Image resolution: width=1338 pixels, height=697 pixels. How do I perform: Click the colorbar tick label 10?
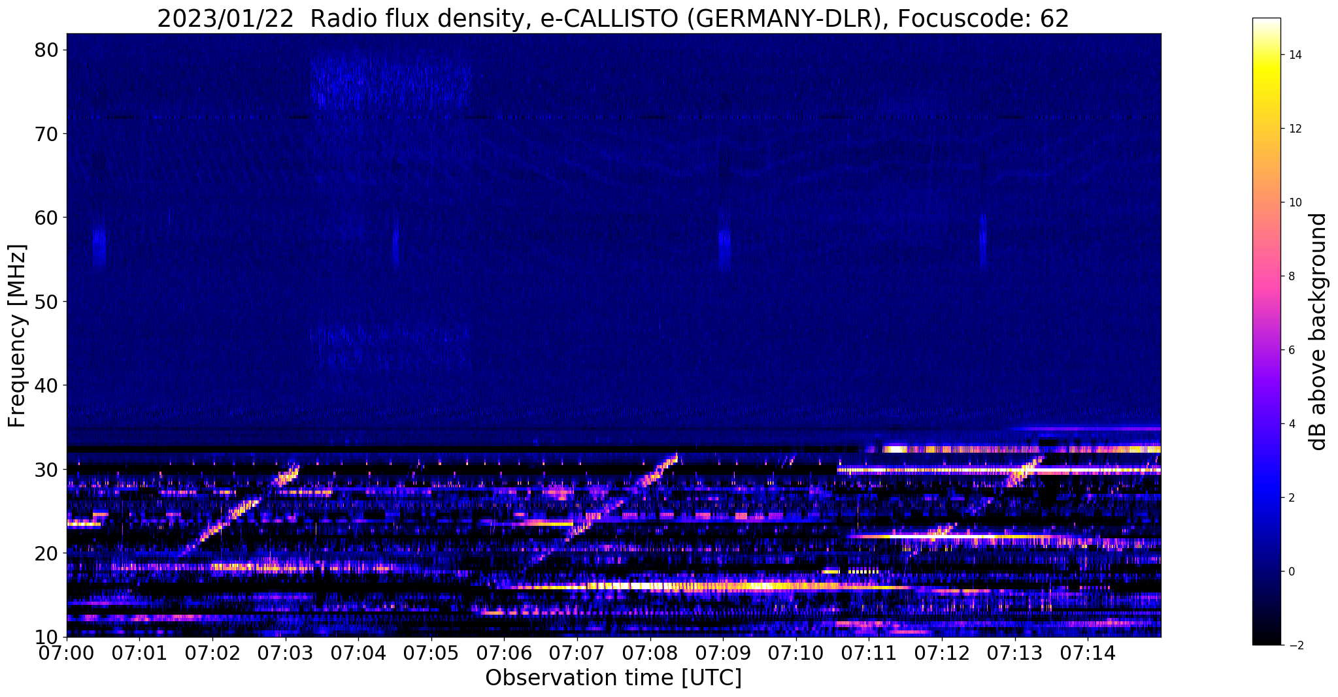[x=1294, y=203]
